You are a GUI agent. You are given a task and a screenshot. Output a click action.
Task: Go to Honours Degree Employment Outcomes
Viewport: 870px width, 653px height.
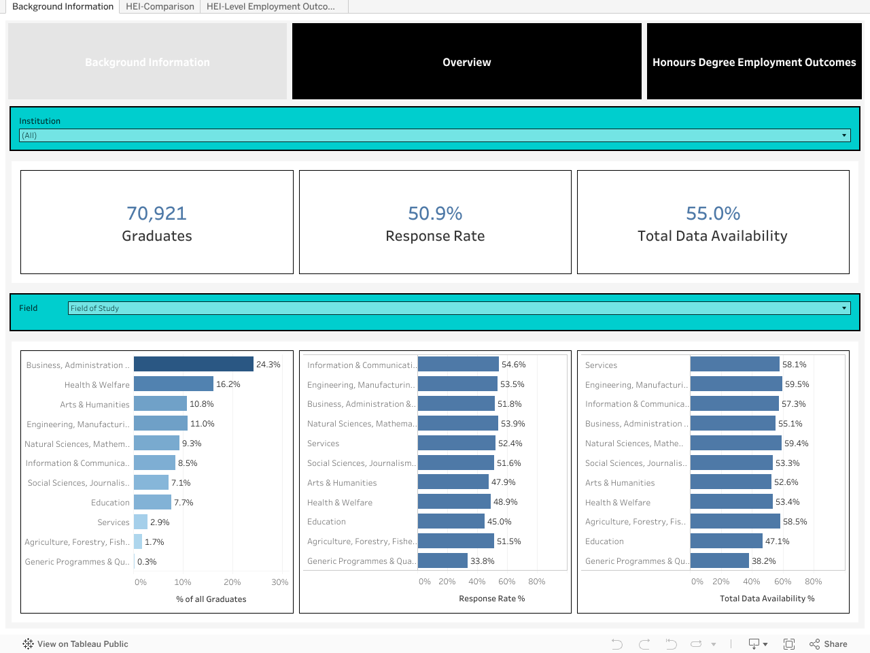(x=754, y=62)
